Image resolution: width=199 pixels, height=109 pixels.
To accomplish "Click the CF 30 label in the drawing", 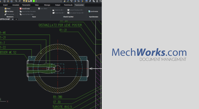I will click(57, 102).
